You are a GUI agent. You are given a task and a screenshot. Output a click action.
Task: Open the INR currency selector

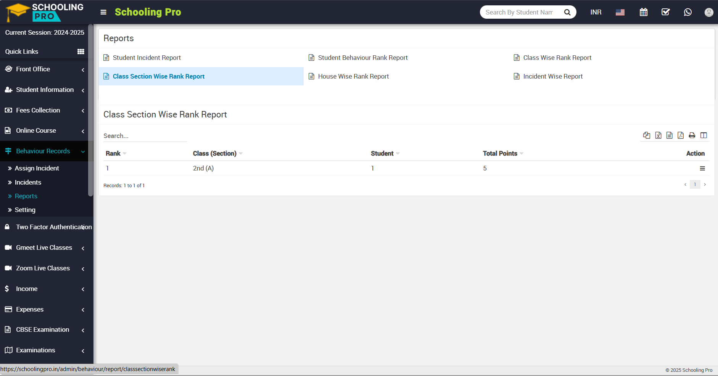click(596, 12)
